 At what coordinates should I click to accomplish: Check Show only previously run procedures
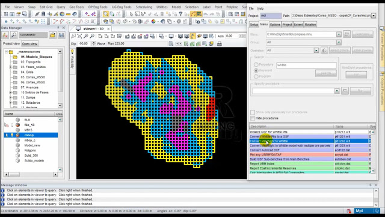[x=253, y=112]
